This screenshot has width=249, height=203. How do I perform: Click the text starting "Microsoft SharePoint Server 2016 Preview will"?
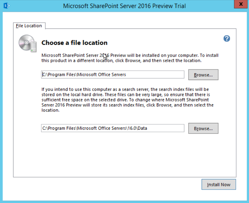click(130, 58)
